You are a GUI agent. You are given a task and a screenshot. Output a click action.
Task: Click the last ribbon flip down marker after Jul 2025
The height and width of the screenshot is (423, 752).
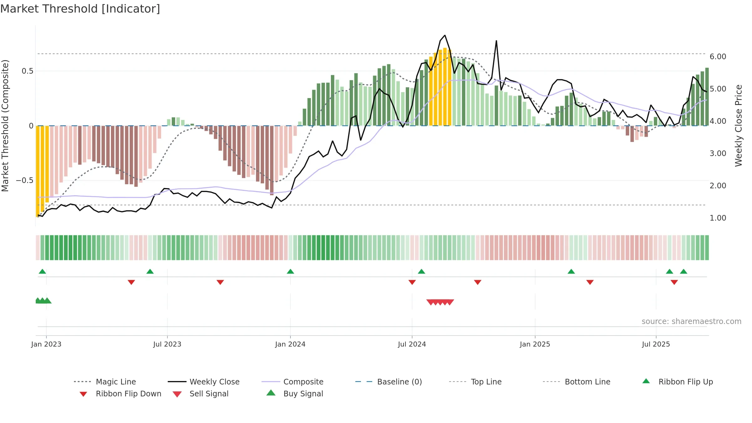(674, 282)
